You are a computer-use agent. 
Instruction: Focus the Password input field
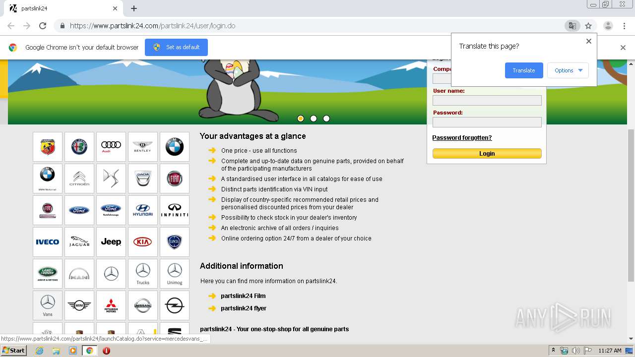[487, 122]
